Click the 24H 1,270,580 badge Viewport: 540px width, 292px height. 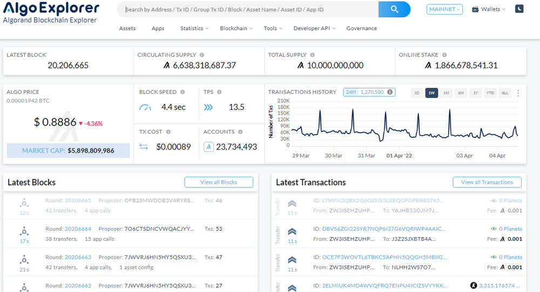(369, 92)
